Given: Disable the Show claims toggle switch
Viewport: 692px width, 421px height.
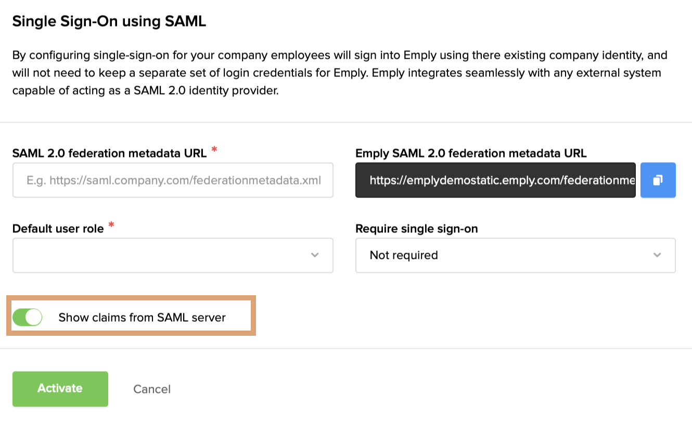Looking at the screenshot, I should 27,317.
